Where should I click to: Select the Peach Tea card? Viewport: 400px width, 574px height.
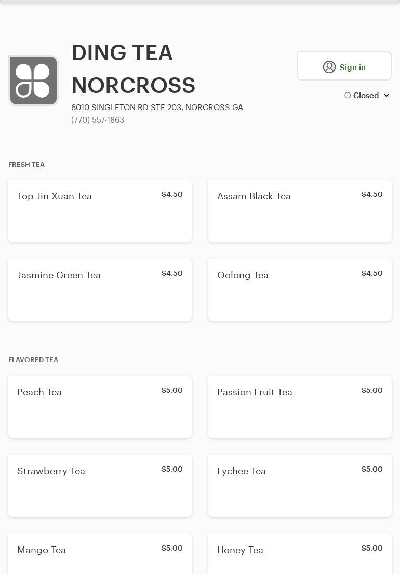coord(100,407)
